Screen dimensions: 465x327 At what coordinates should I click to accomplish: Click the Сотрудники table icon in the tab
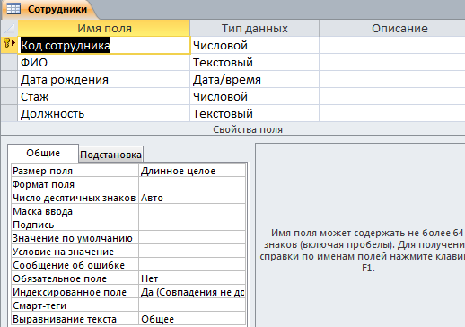point(13,9)
